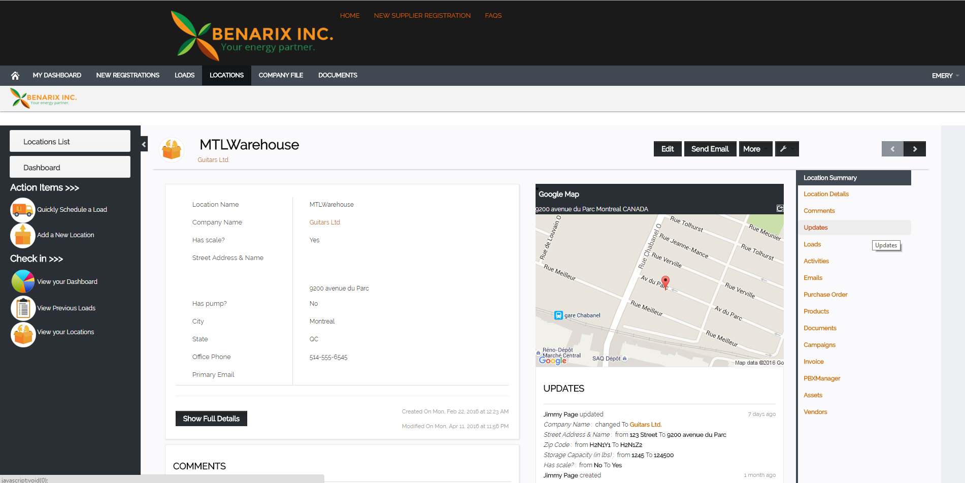Click the Add a New Location link

pos(65,235)
